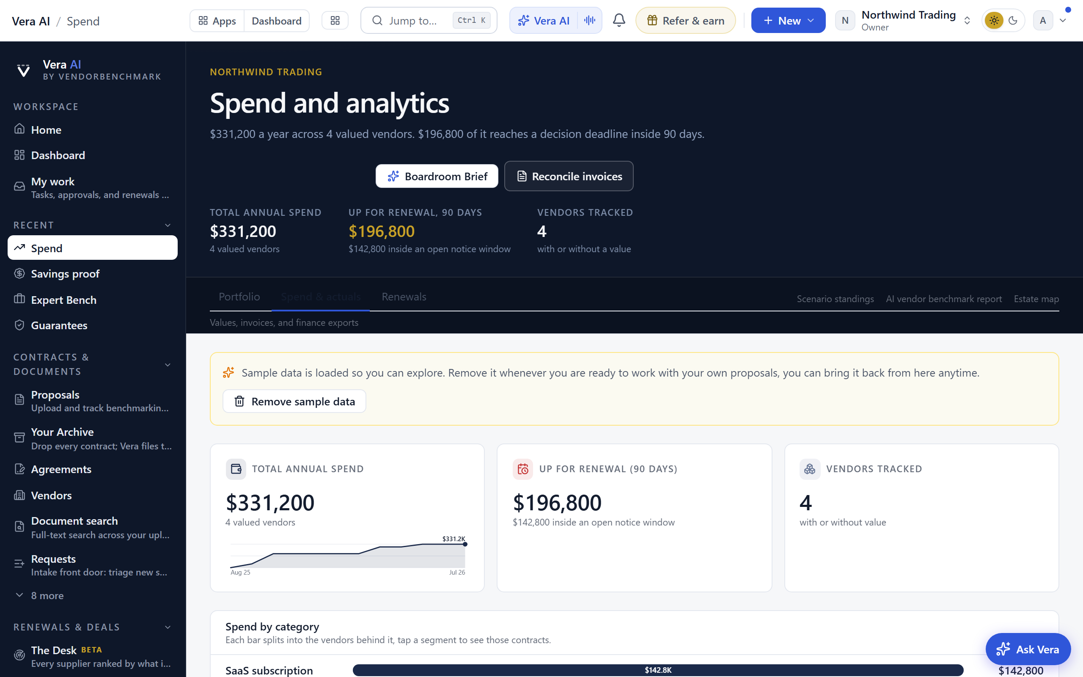The width and height of the screenshot is (1083, 677).
Task: Click the Your Archive box icon
Action: (x=19, y=438)
